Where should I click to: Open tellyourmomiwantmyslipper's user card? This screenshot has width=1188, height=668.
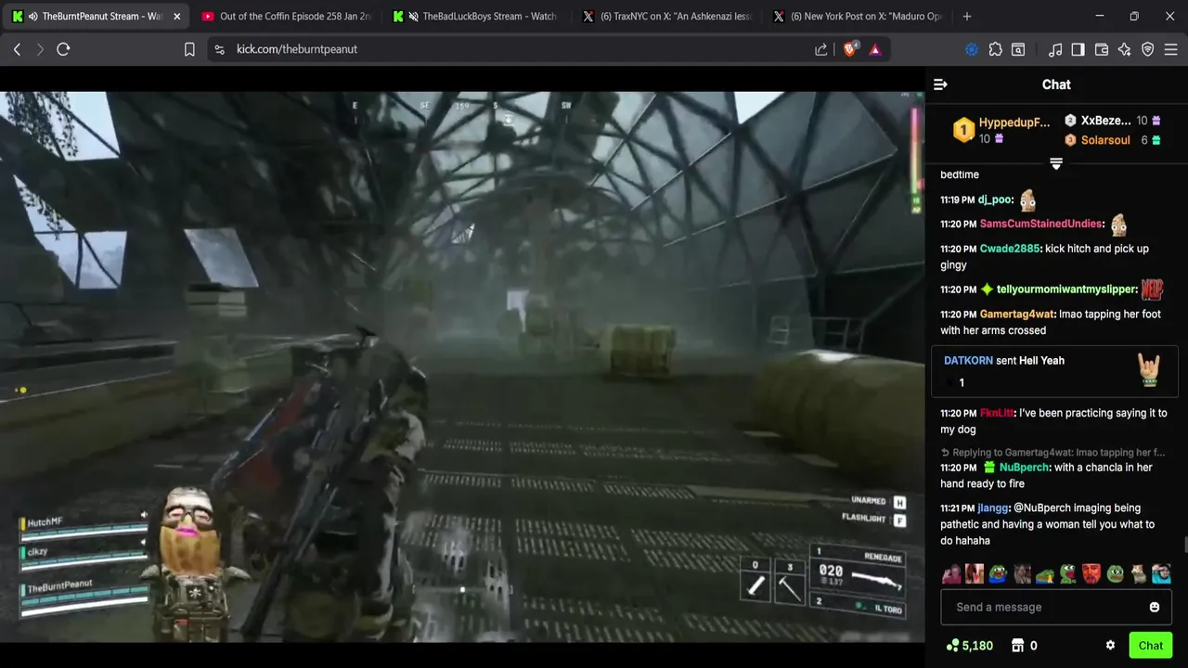(1065, 289)
